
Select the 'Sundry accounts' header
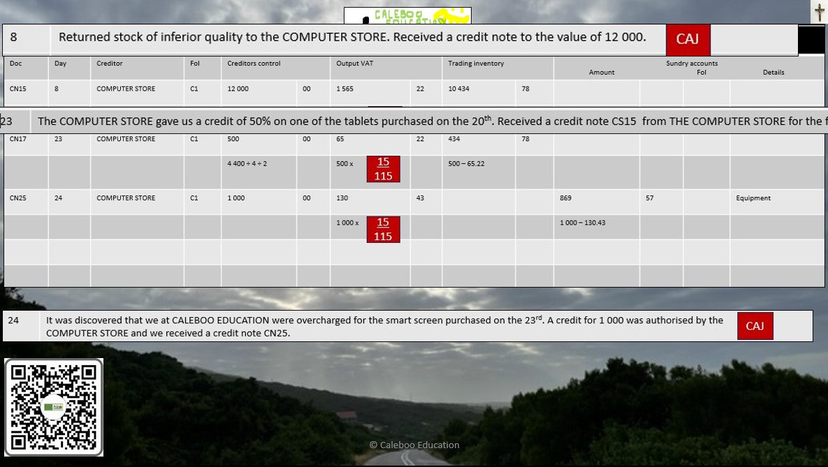[691, 64]
